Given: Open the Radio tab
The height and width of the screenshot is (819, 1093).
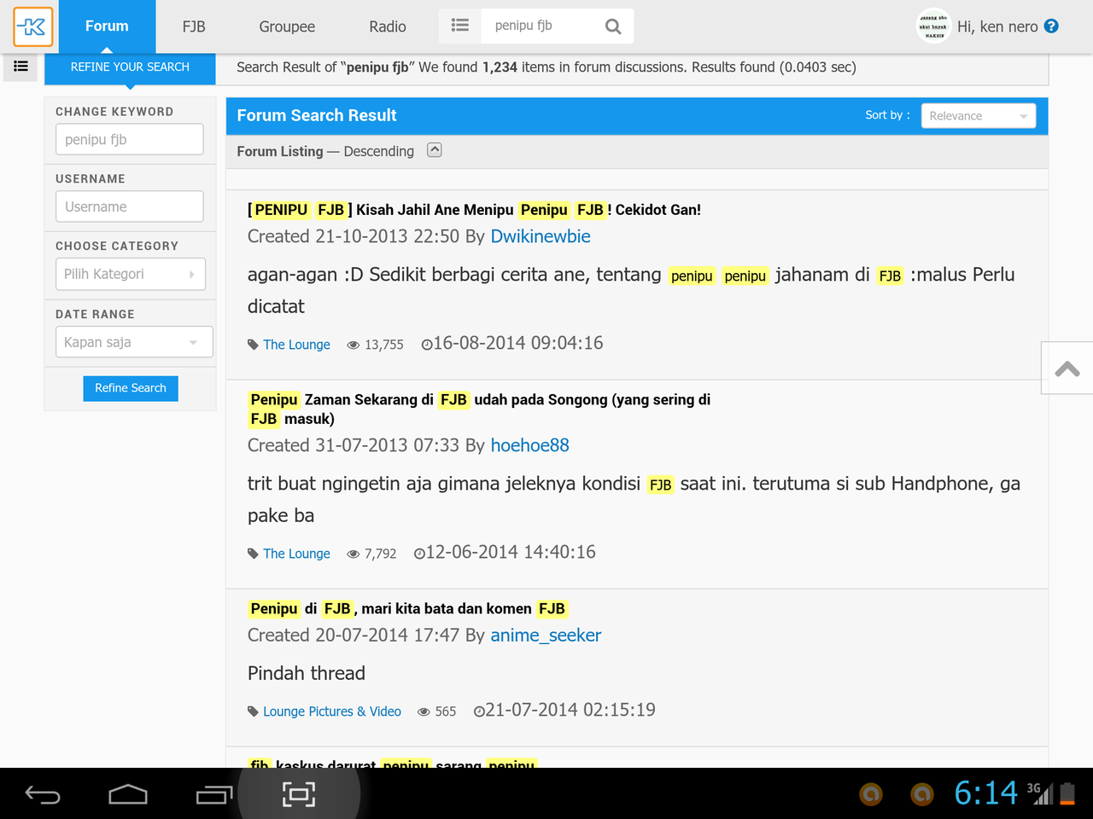Looking at the screenshot, I should tap(388, 26).
